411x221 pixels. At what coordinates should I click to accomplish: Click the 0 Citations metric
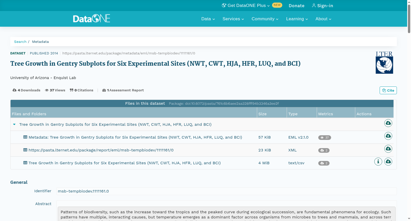point(82,90)
